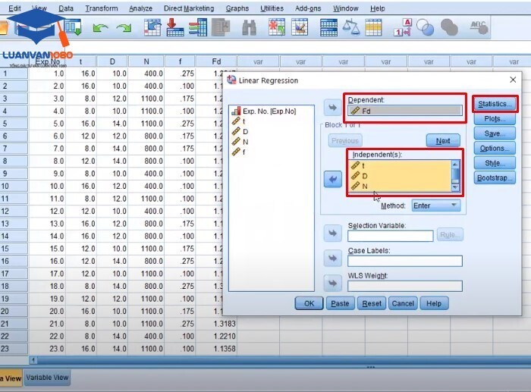Click the Next block button
This screenshot has height=392, width=531.
pyautogui.click(x=443, y=140)
